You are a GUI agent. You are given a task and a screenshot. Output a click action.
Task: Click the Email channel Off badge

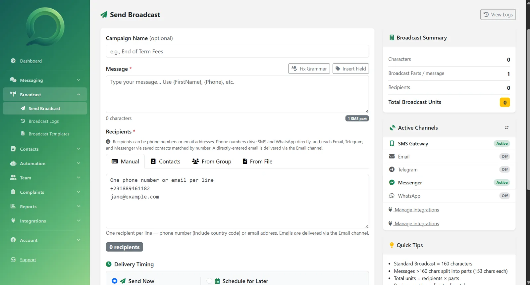[504, 157]
